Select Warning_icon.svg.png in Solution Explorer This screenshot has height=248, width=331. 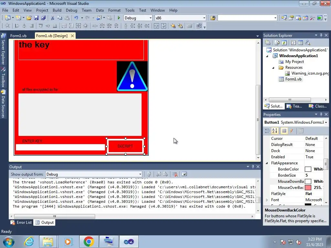[307, 73]
